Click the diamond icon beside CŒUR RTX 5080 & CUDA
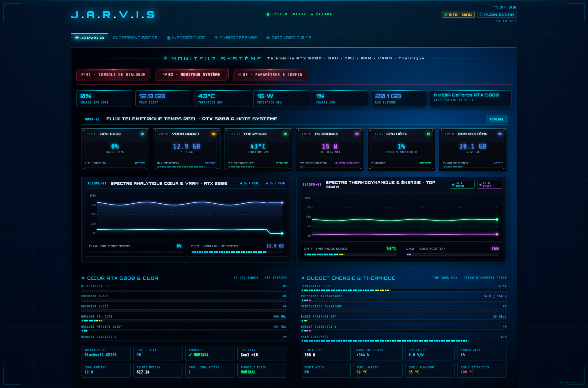588x388 pixels. click(x=83, y=278)
